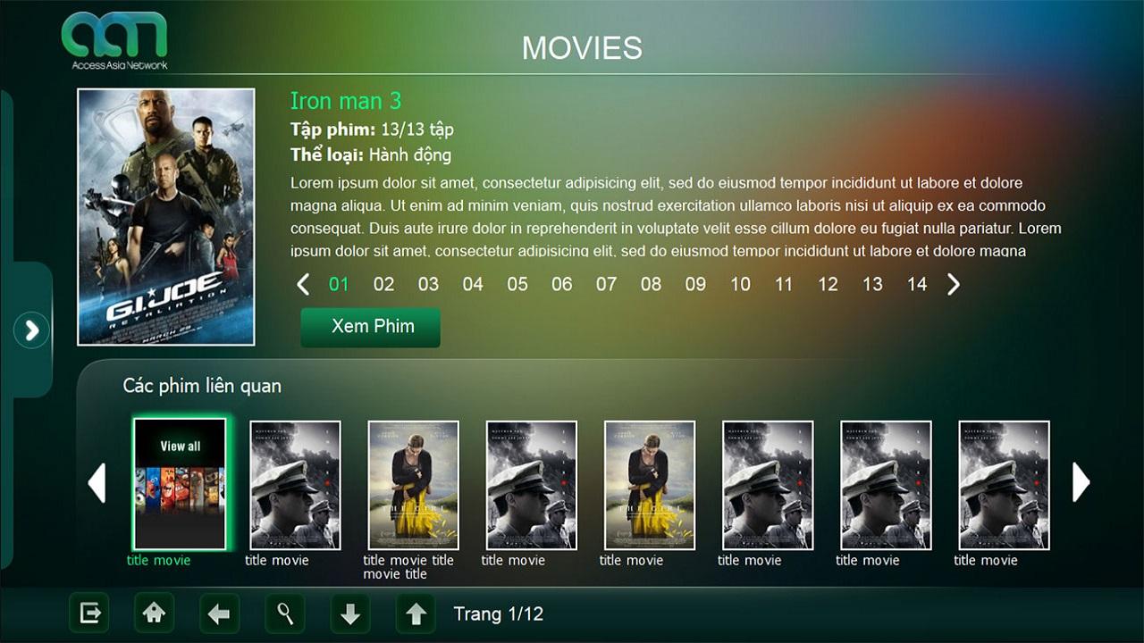Click the exit icon in the bottom toolbar
This screenshot has height=643, width=1144.
[x=89, y=614]
